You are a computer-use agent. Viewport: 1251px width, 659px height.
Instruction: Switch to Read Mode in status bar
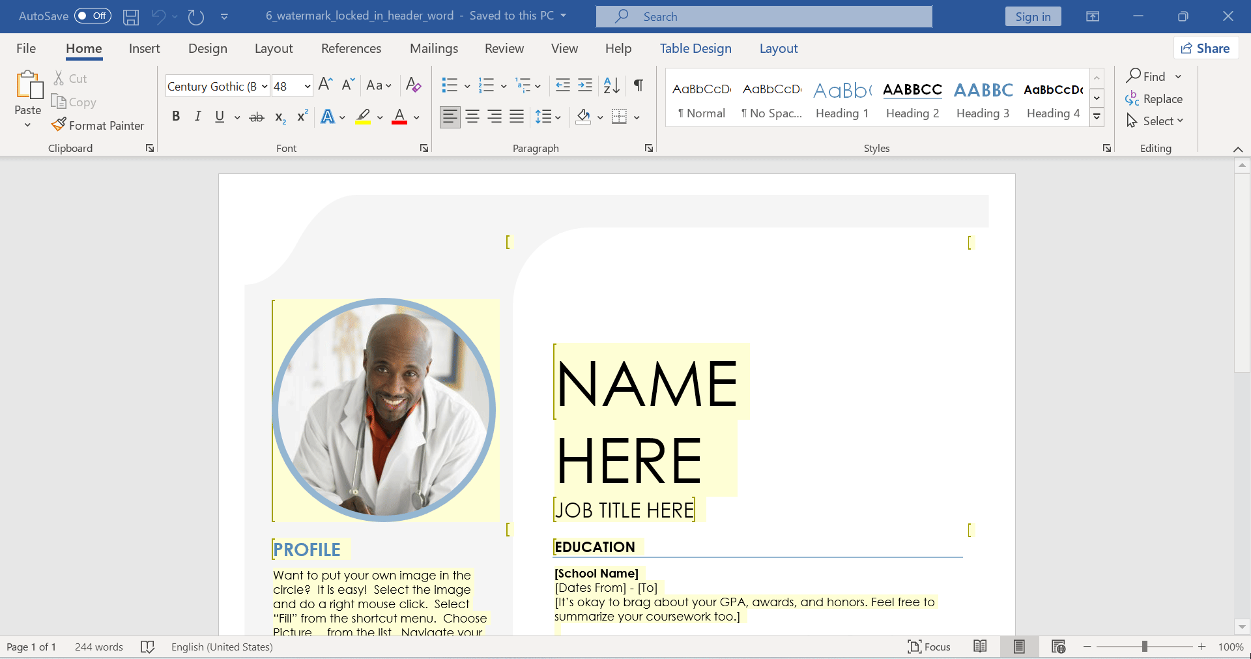click(x=980, y=647)
